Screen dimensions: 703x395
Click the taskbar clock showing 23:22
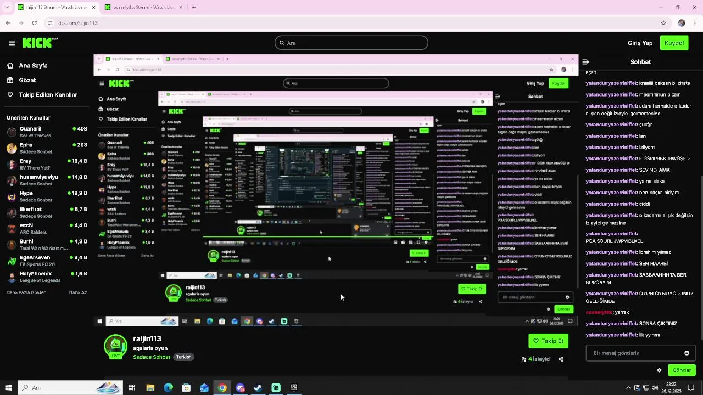(x=671, y=388)
